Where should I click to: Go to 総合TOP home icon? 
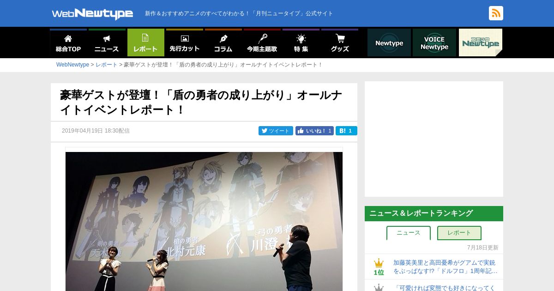[x=68, y=42]
